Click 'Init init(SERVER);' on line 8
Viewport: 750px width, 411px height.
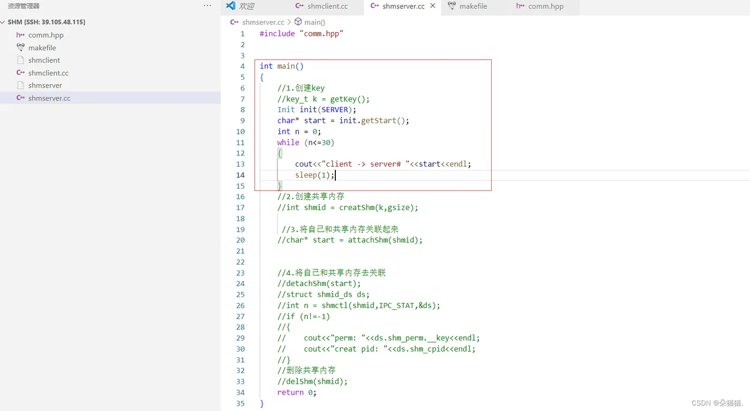click(x=317, y=110)
